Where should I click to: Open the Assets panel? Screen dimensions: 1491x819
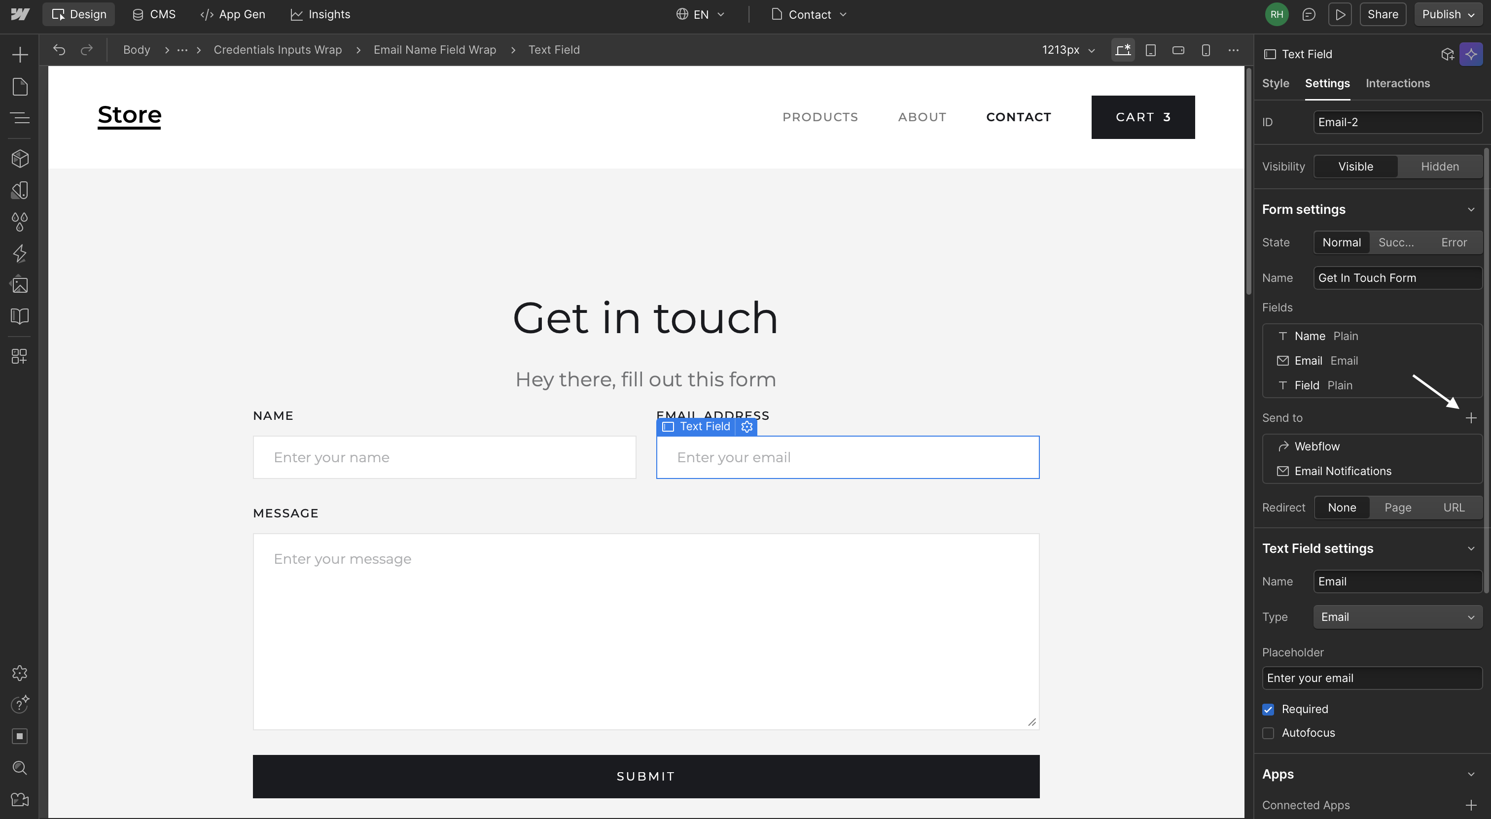pos(20,284)
